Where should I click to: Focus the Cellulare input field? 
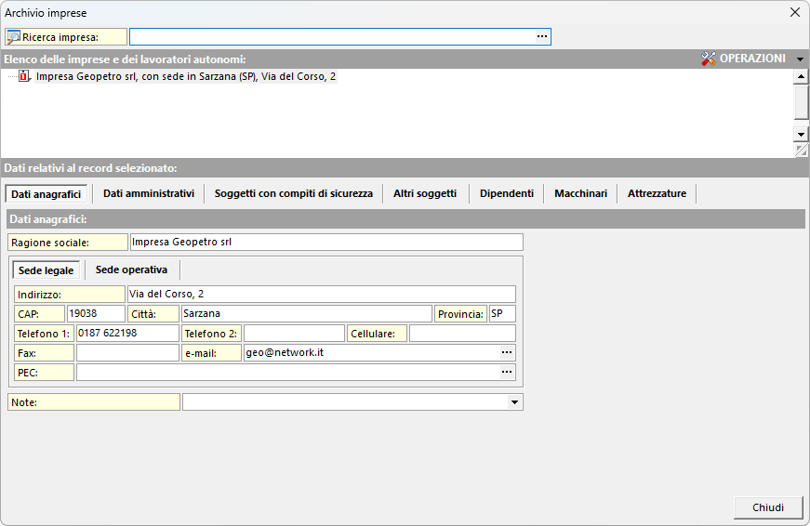[x=462, y=334]
